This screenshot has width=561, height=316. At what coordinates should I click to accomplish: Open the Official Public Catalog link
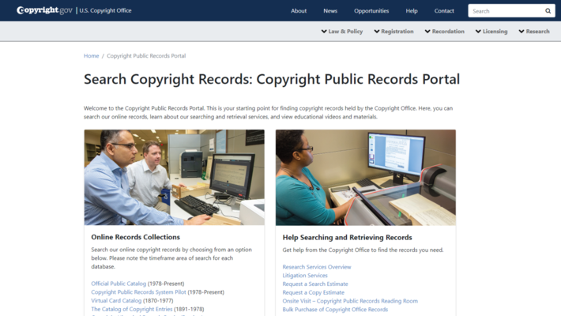click(x=119, y=283)
